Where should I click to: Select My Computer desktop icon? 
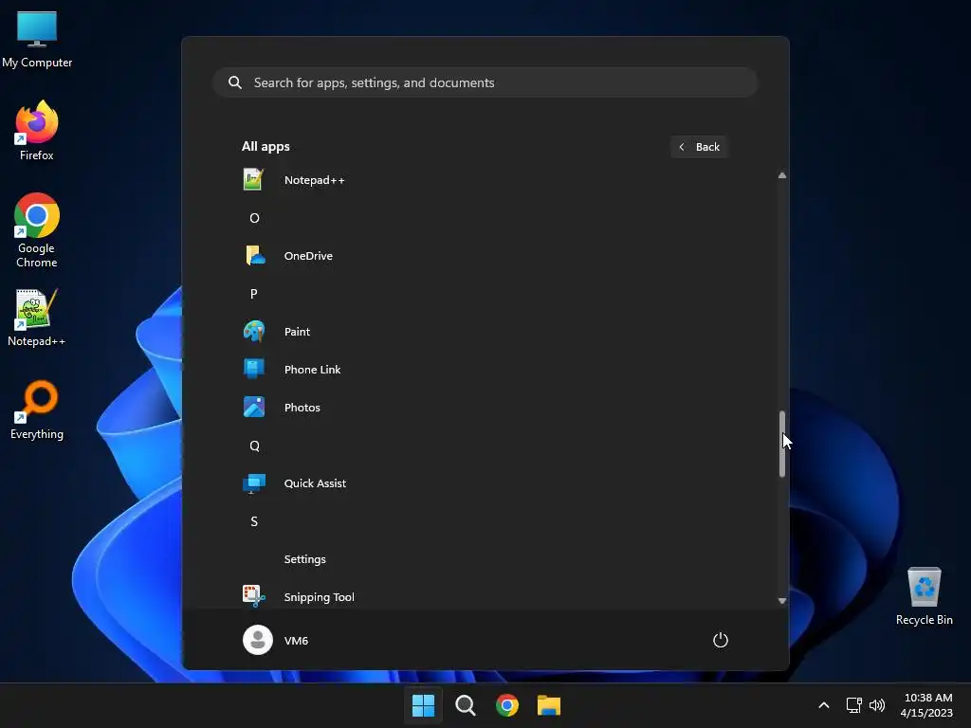tap(37, 40)
